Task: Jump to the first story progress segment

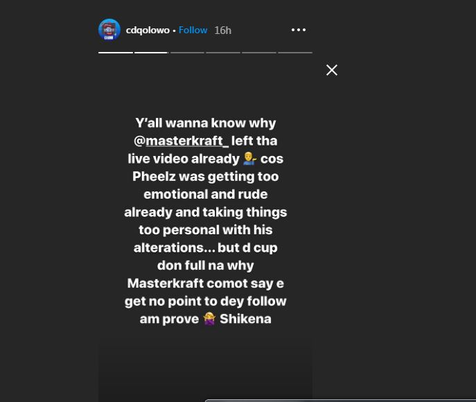Action: pos(115,52)
